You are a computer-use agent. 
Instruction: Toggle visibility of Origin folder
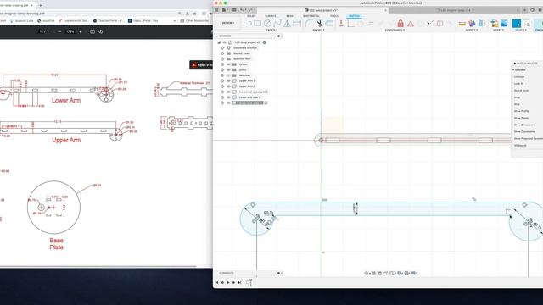(x=228, y=64)
